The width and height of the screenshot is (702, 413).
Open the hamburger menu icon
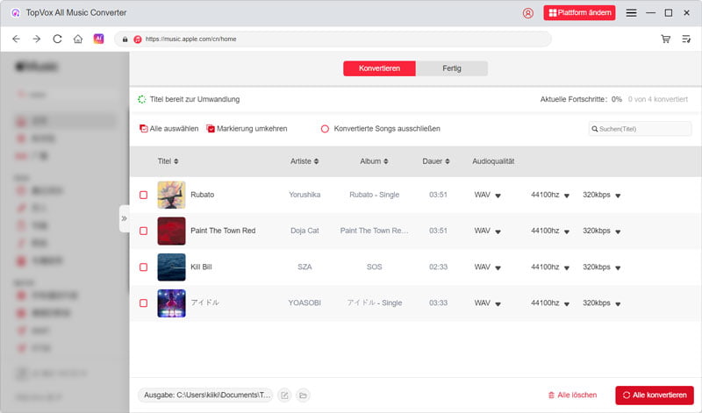pyautogui.click(x=631, y=13)
